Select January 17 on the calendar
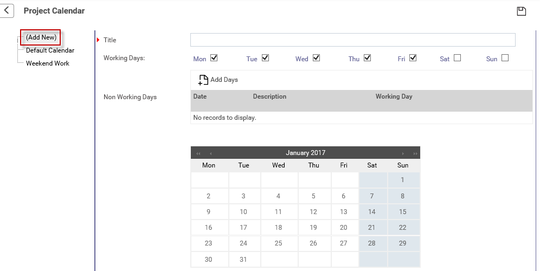 [x=243, y=228]
